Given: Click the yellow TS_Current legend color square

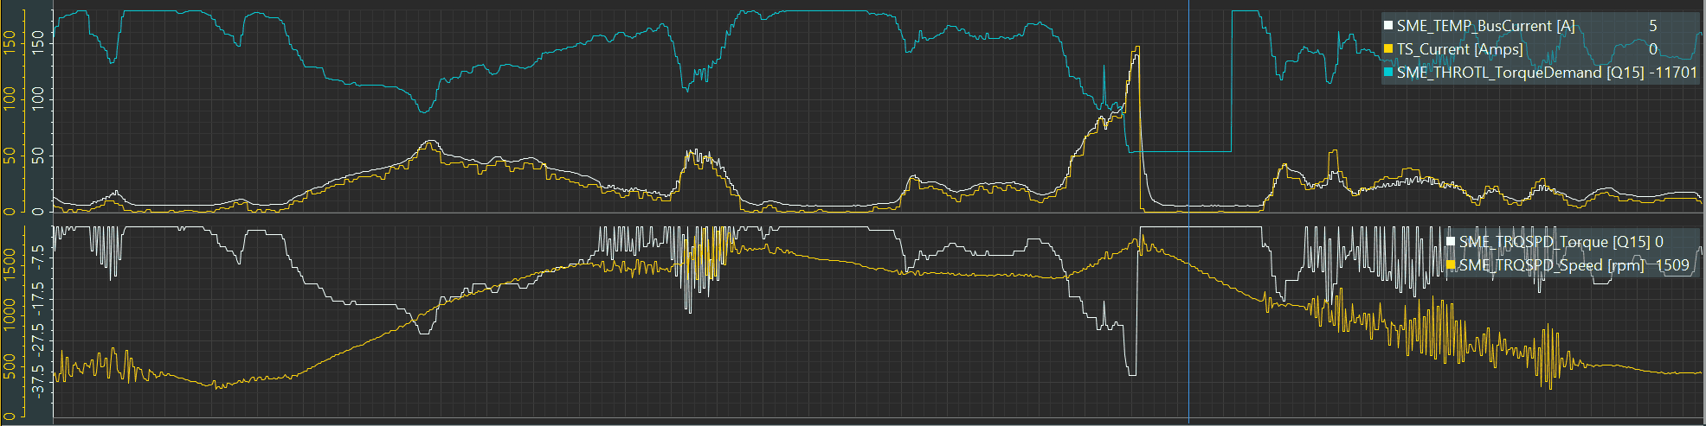Looking at the screenshot, I should point(1388,49).
